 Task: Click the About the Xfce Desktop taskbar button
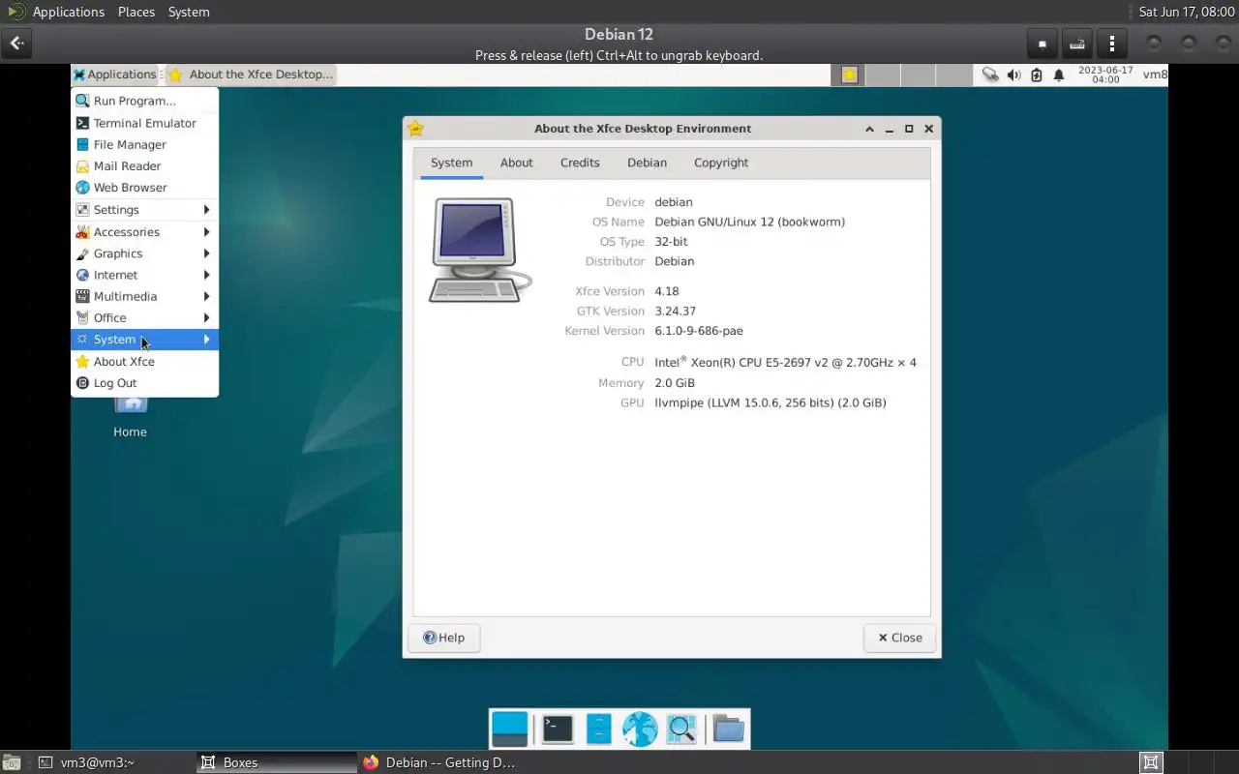click(x=250, y=74)
